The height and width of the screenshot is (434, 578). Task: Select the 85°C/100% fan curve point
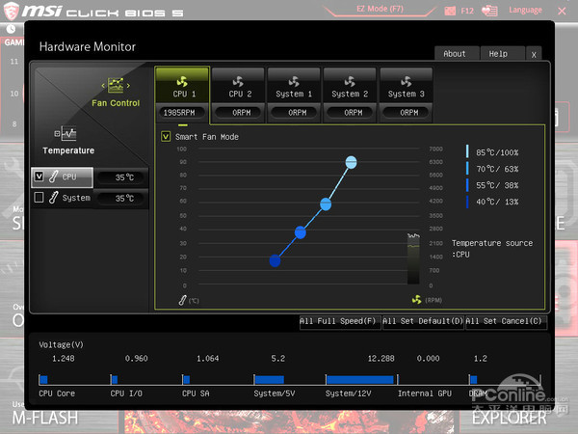coord(351,162)
